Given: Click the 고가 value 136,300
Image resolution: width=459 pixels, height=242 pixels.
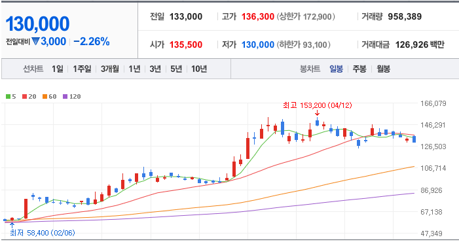Looking at the screenshot, I should 257,16.
